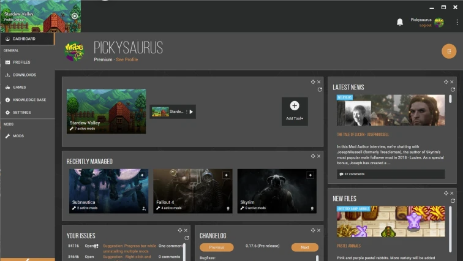This screenshot has width=463, height=261.
Task: Click the move handle of Latest News
Action: (x=446, y=81)
